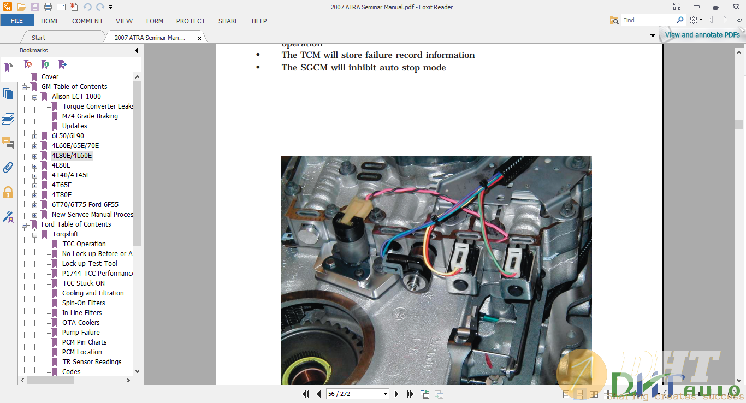Switch to the COMMENT ribbon tab
The image size is (746, 403).
[x=87, y=21]
